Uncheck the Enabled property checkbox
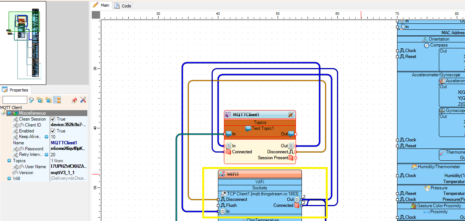Screen dimensions: 465x221 (53, 131)
